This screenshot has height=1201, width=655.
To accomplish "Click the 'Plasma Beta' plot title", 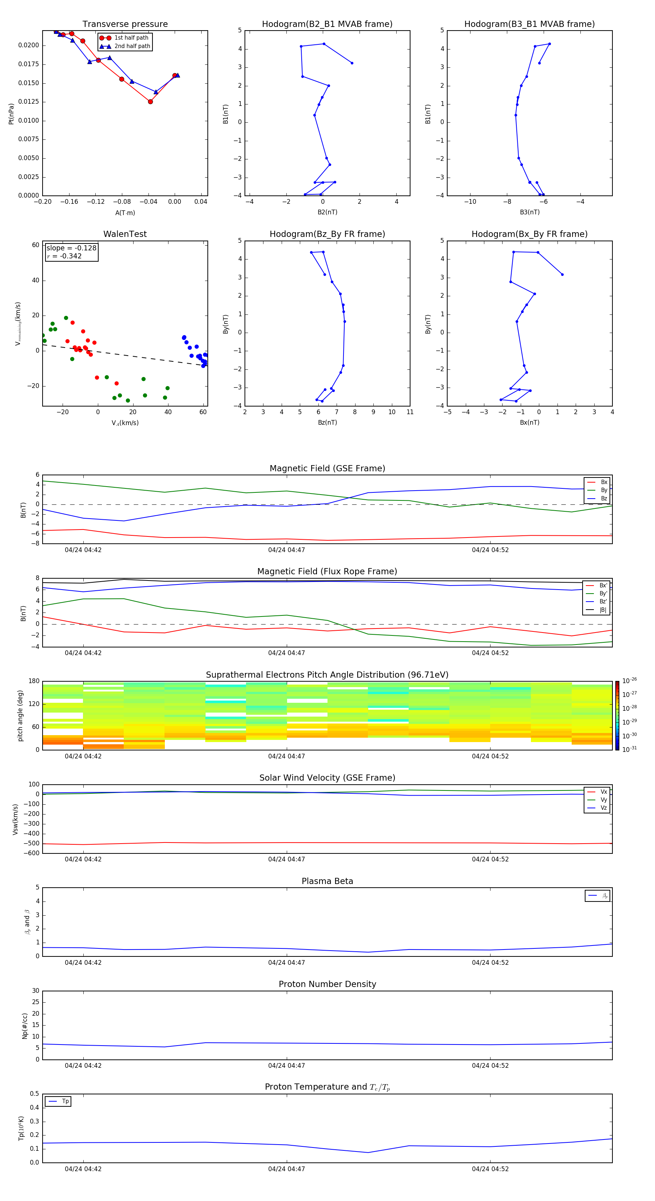I will coord(327,881).
